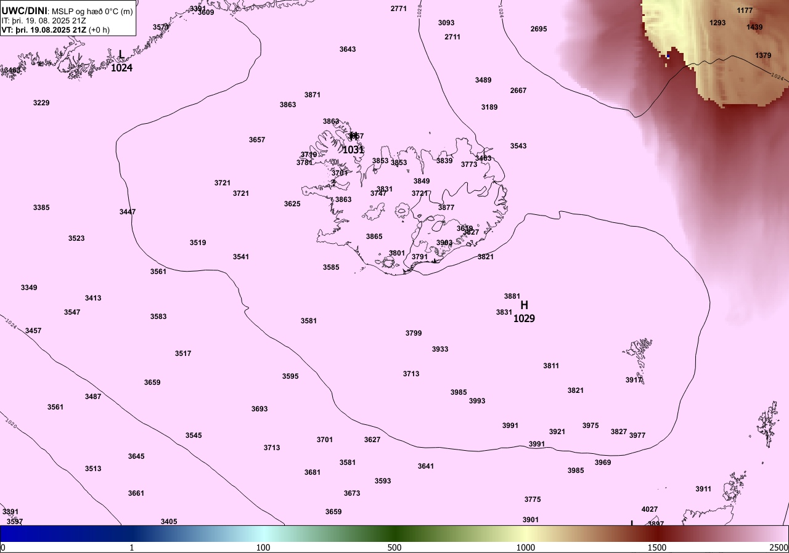The image size is (789, 553).
Task: Click the 3773 height value
Action: [469, 164]
